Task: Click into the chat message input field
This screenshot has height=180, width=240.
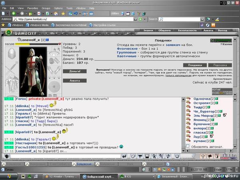Action: click(x=66, y=156)
